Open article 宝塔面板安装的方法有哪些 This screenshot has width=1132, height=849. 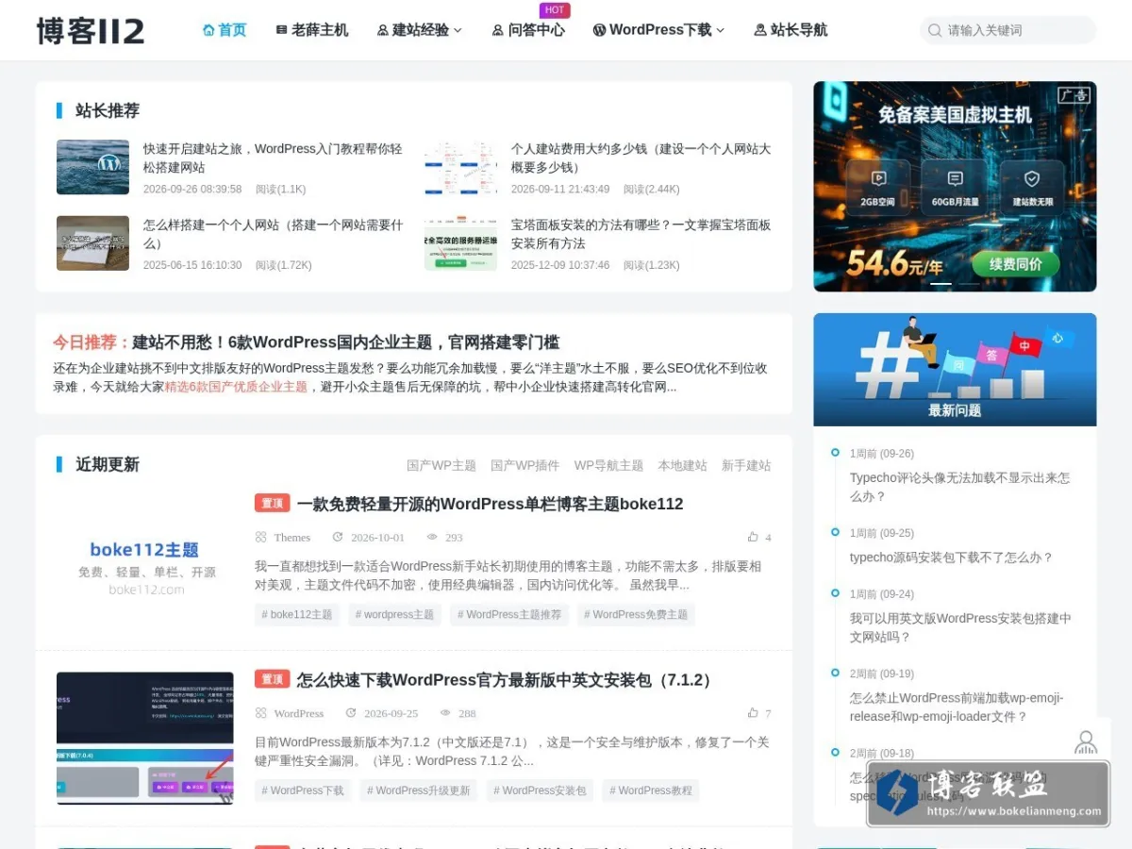click(x=641, y=234)
